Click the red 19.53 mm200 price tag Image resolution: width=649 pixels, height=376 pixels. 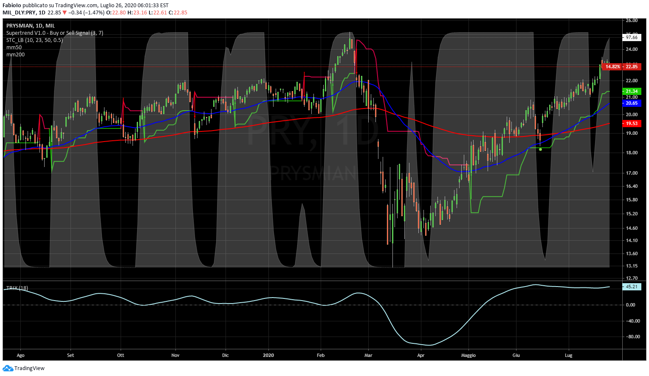click(632, 123)
